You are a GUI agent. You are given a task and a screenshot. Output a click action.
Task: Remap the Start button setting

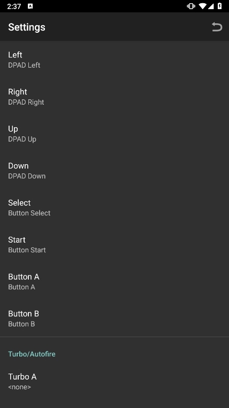114,244
